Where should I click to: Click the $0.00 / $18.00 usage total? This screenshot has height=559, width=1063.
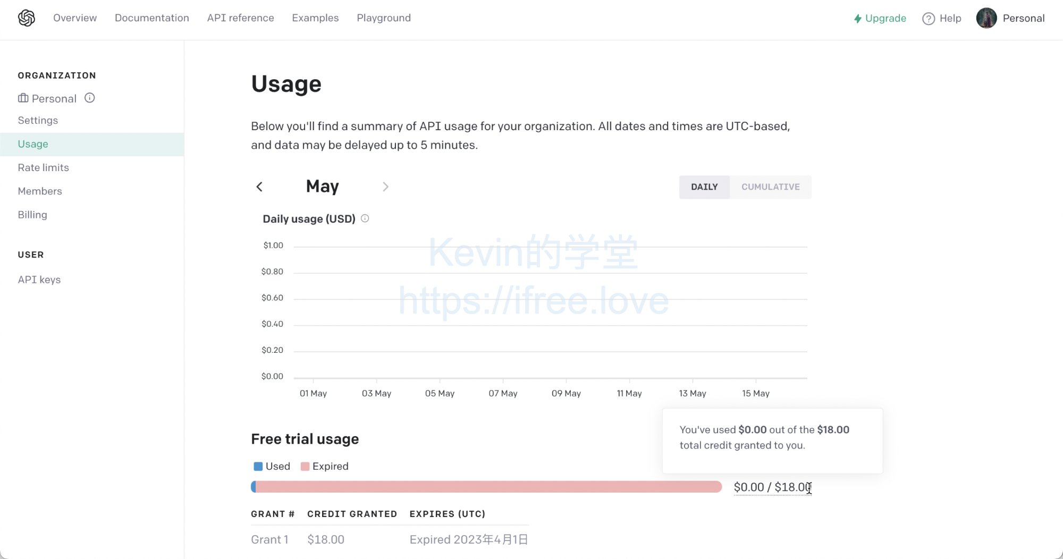click(x=773, y=487)
